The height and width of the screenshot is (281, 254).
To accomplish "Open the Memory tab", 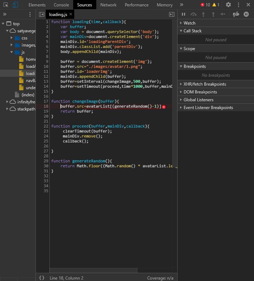I will point(164,5).
